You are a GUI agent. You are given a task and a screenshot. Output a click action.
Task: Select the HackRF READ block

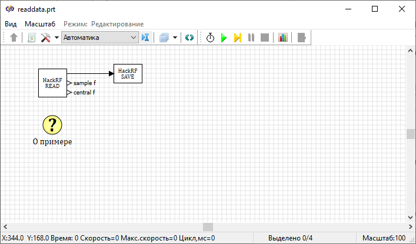[x=52, y=83]
